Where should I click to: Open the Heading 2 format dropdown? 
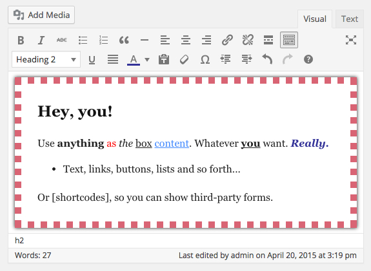click(x=46, y=59)
